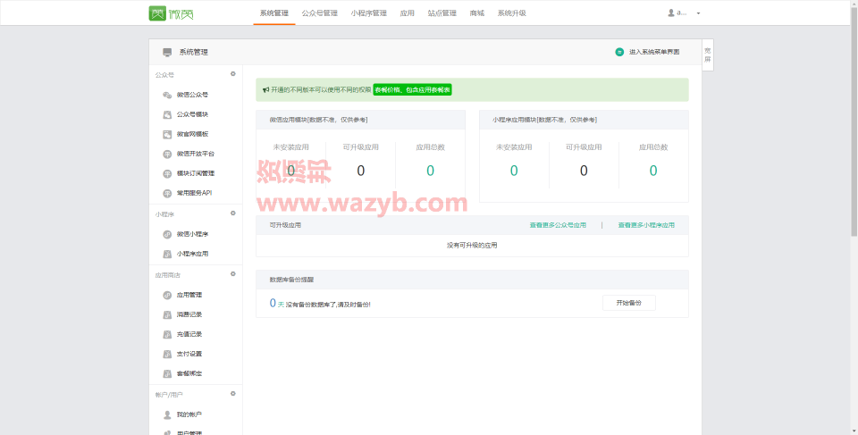Open the 查看更多公众号应用 link

coord(558,225)
